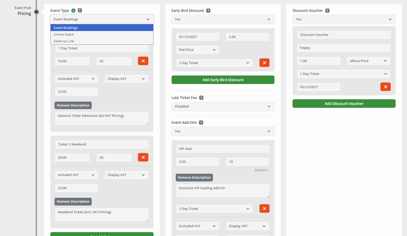The height and width of the screenshot is (236, 407).
Task: Choose External Link from the list
Action: coord(102,41)
